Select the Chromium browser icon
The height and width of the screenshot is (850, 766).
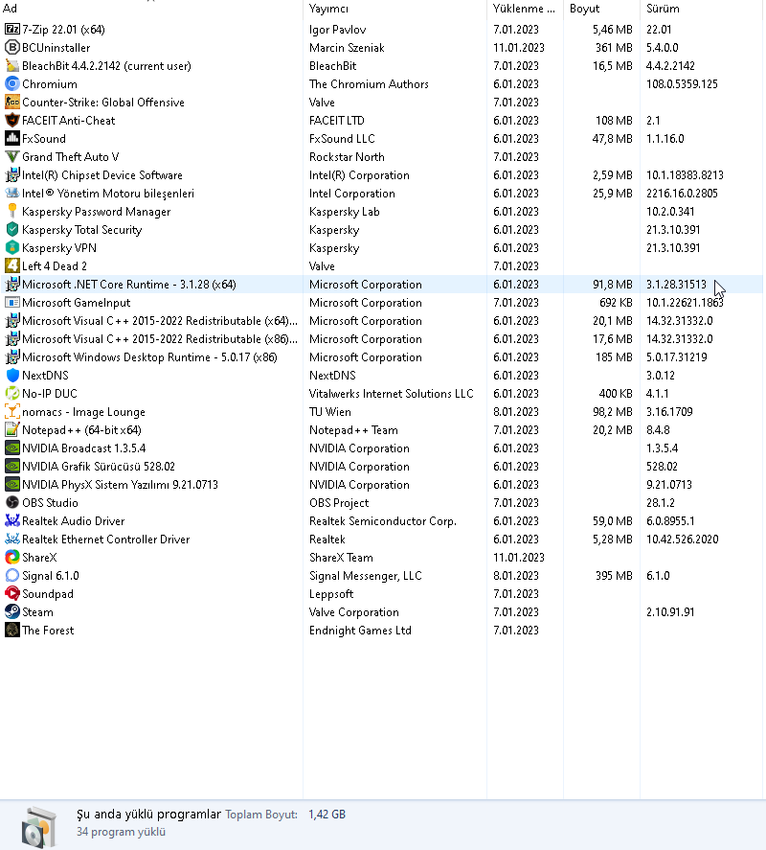(11, 84)
